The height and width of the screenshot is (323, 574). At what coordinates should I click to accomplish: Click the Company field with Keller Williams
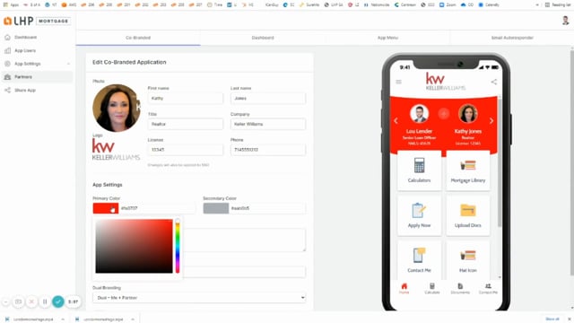[x=268, y=124]
